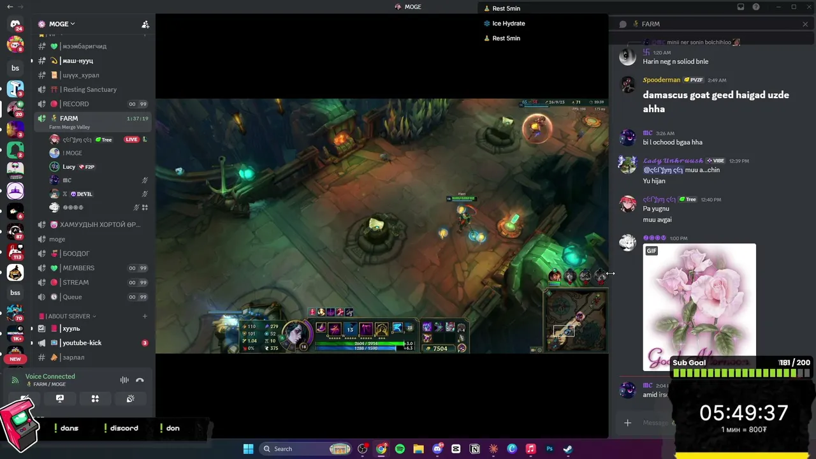Open Apple Music from the taskbar

click(530, 449)
